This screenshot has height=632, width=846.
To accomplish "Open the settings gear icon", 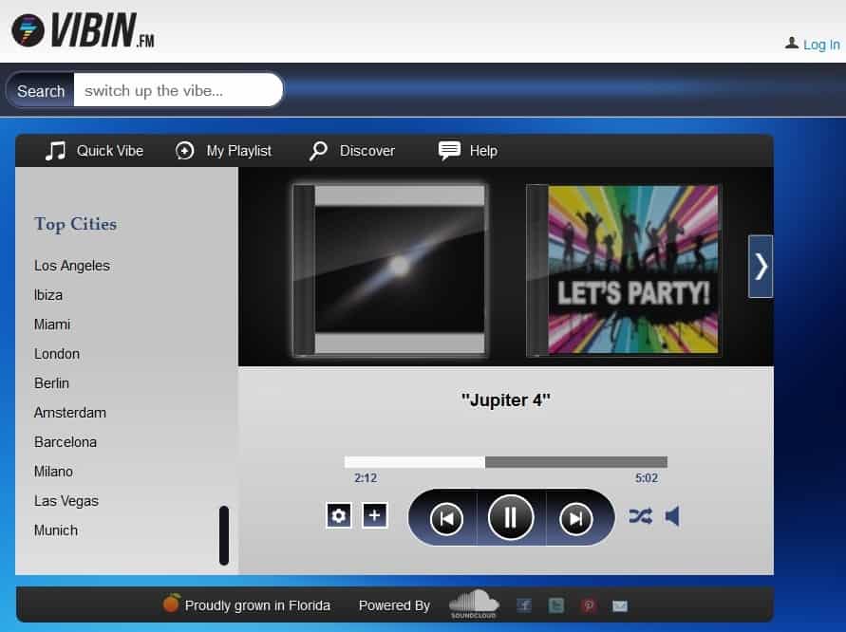I will pos(339,515).
